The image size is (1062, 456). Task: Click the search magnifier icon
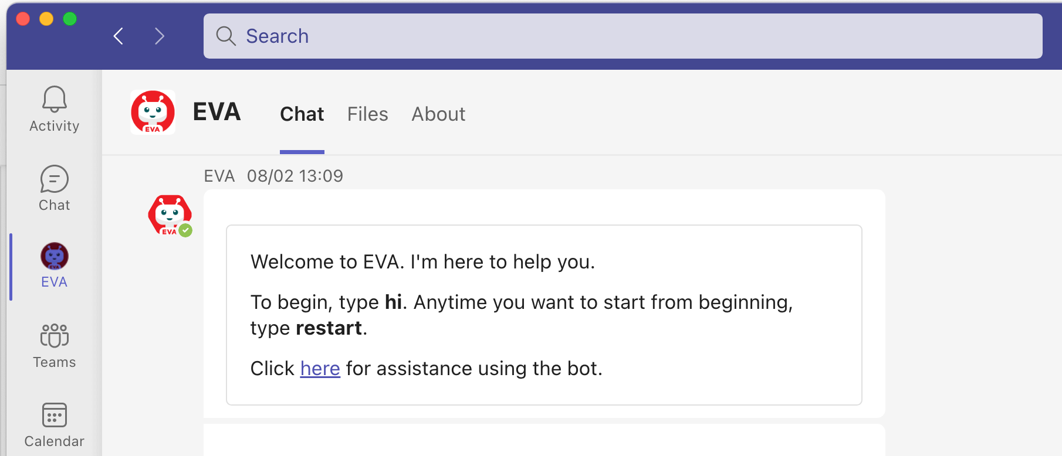pos(226,36)
